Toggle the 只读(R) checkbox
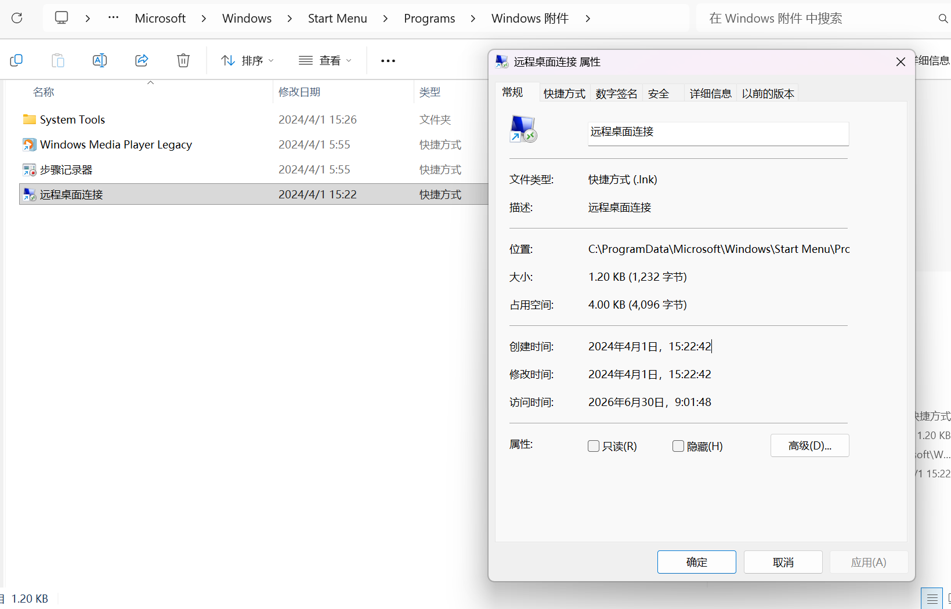Image resolution: width=951 pixels, height=609 pixels. (x=594, y=446)
